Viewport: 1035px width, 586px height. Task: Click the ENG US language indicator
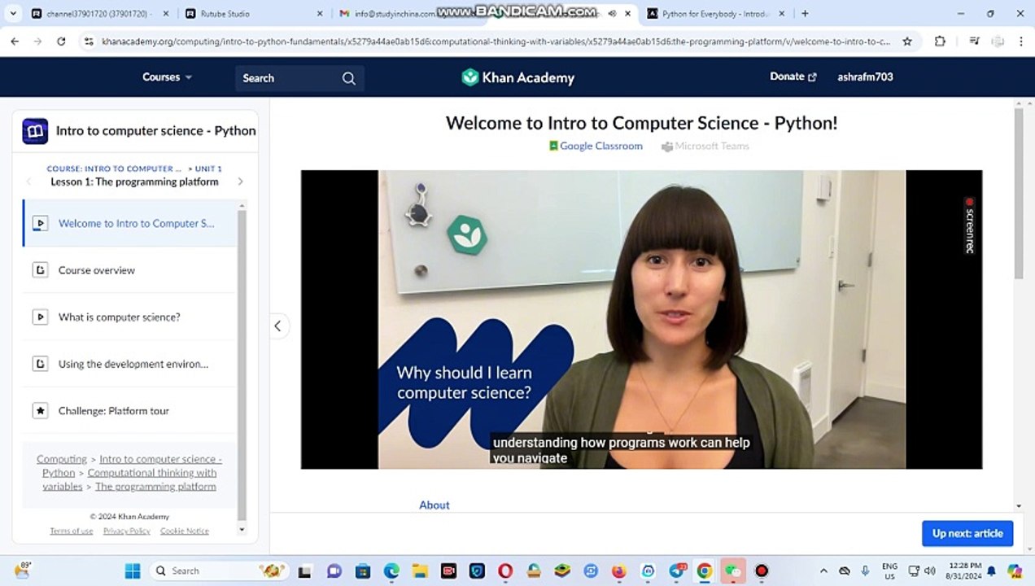(889, 571)
